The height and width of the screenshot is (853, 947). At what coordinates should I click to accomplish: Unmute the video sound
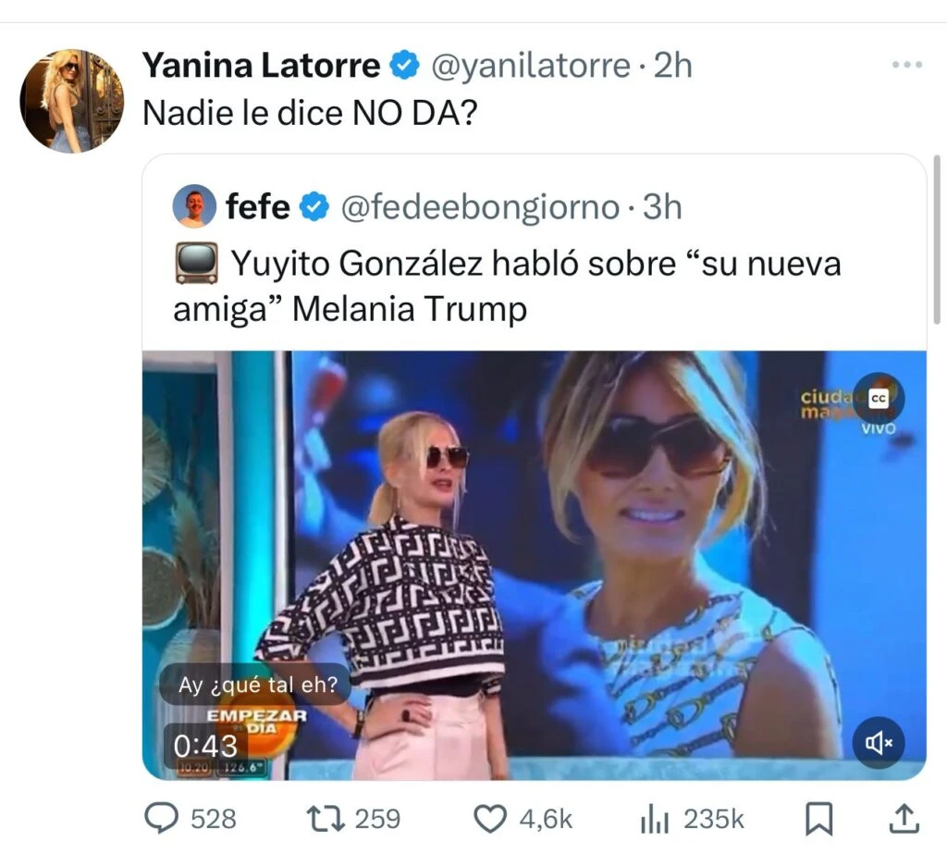(x=878, y=741)
